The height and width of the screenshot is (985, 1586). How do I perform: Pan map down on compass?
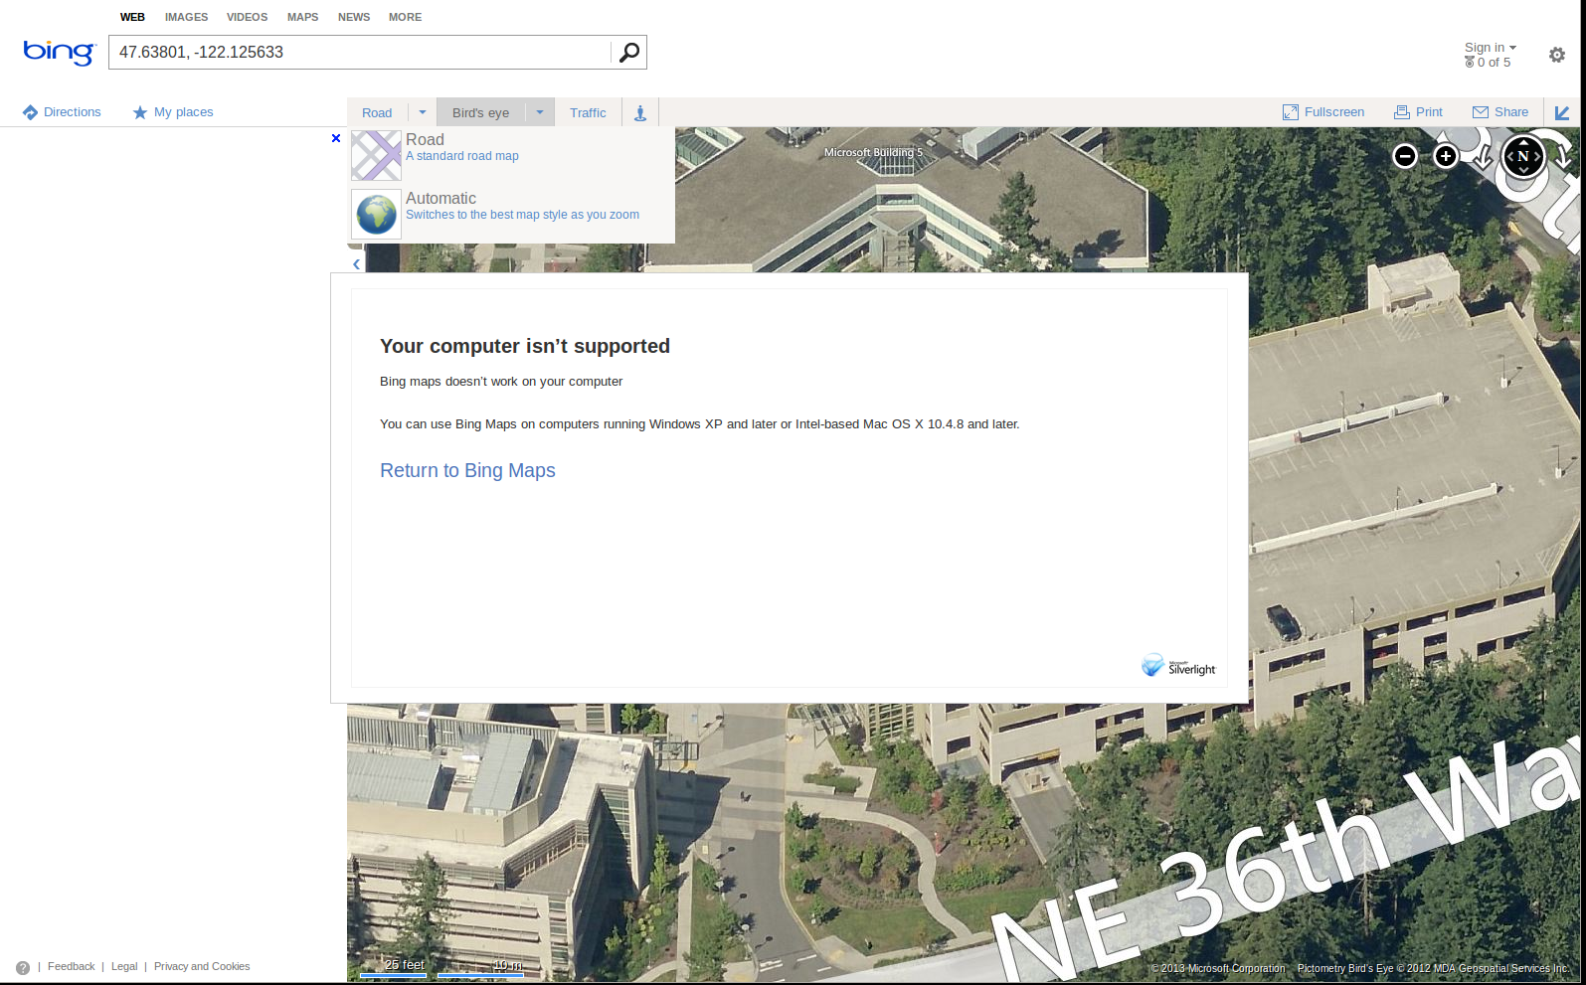tap(1523, 170)
